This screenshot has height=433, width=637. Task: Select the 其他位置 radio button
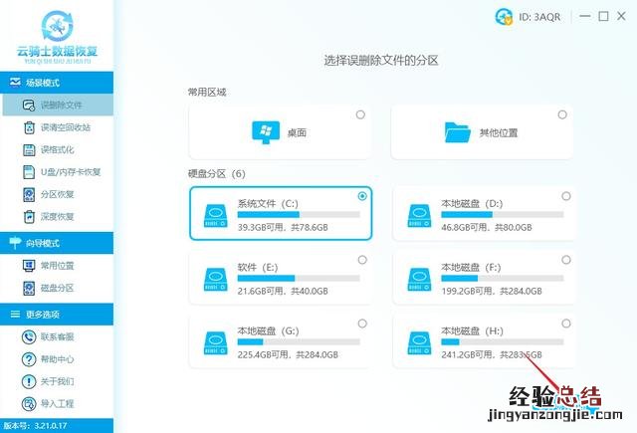562,114
